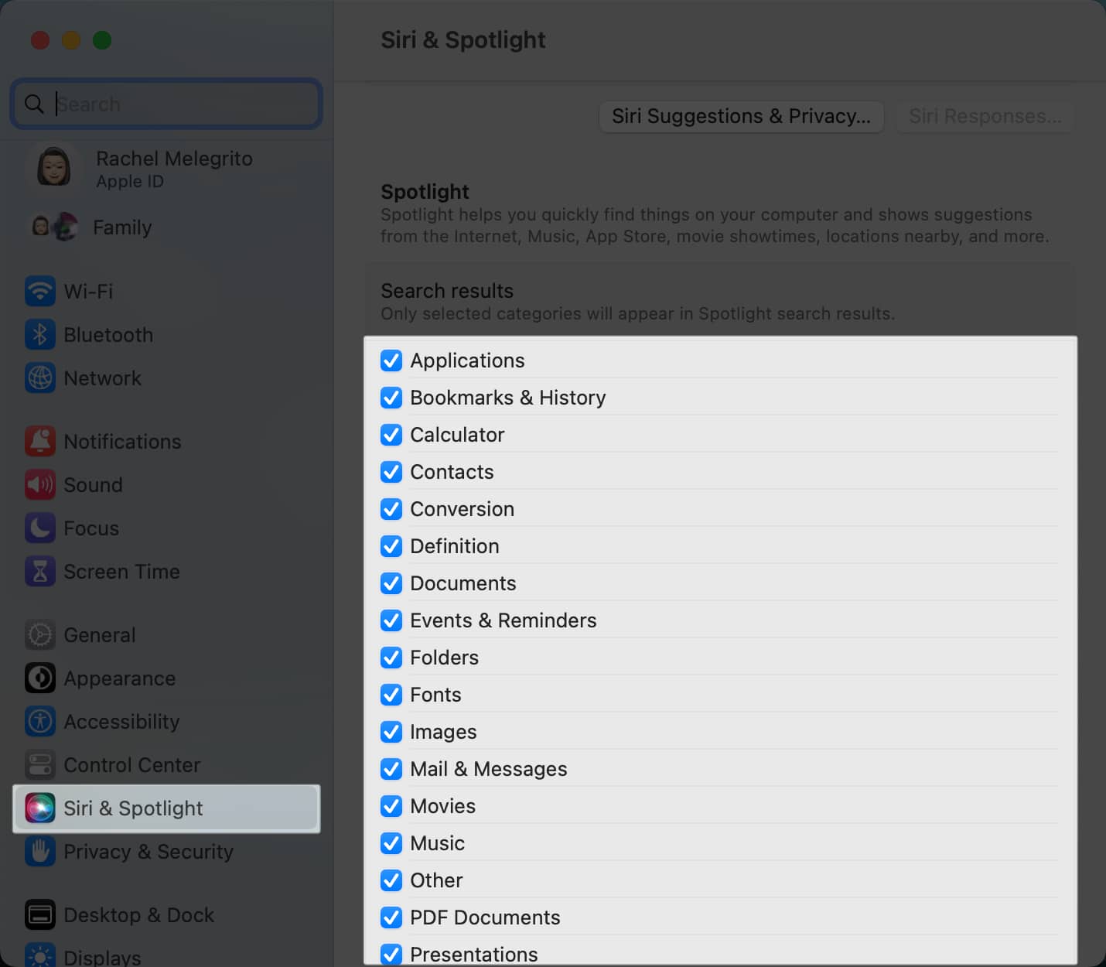1106x967 pixels.
Task: Click the Accessibility icon
Action: coord(39,722)
